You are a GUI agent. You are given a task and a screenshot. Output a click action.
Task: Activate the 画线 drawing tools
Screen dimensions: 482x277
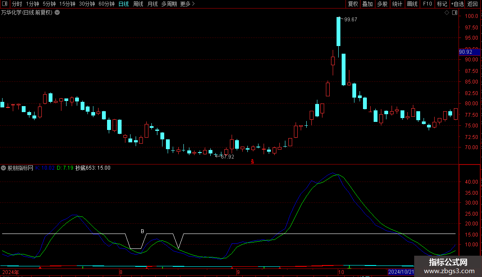[x=412, y=4]
